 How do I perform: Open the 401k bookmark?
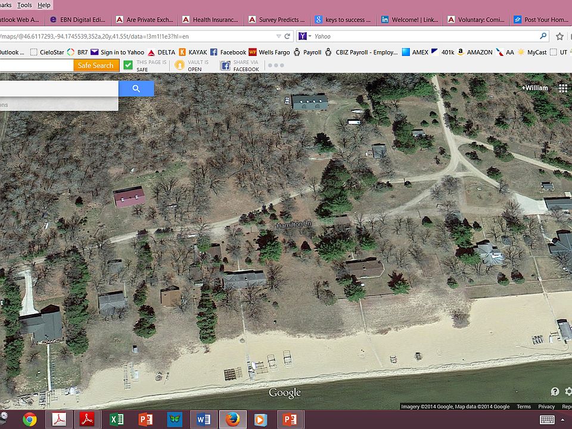(443, 52)
